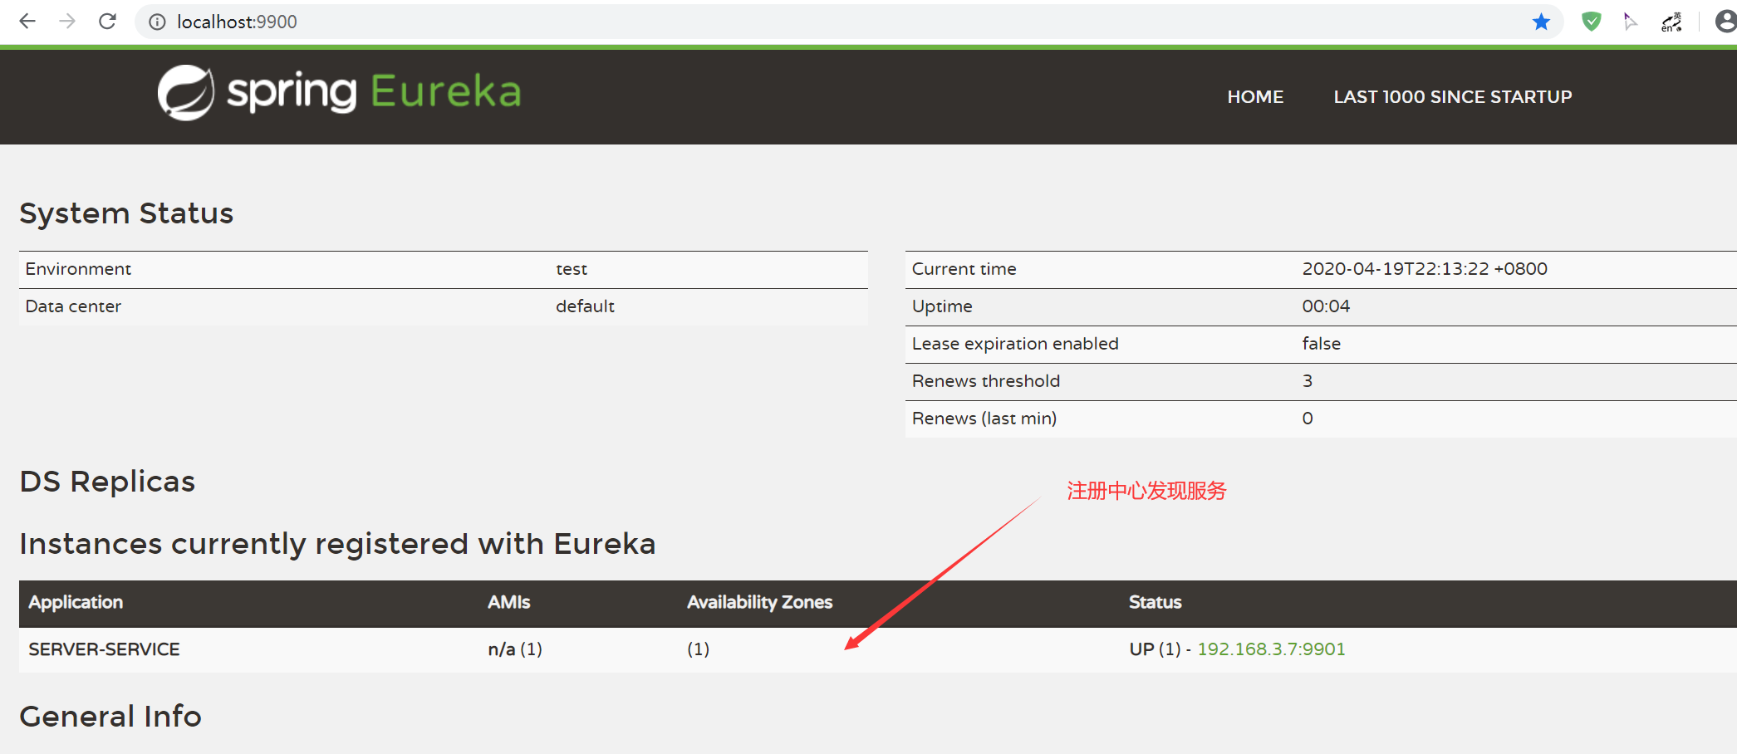Screen dimensions: 1737x754
Task: Select the Uptime label
Action: (942, 306)
